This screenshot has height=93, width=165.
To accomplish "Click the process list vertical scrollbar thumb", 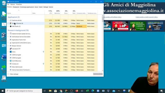I will coord(103,19).
